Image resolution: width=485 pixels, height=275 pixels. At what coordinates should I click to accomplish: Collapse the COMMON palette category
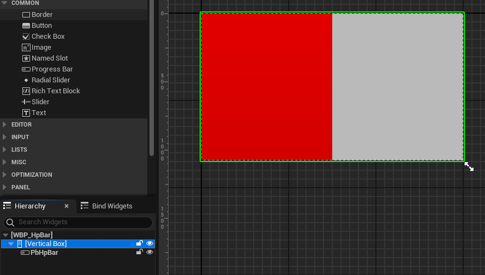4,3
